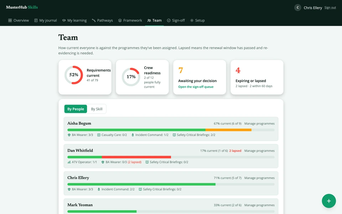Click Aisha Begum's BA Wearer icon

pos(69,135)
